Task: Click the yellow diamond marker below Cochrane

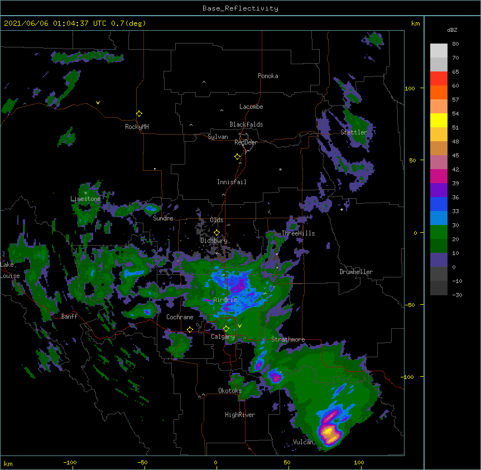Action: click(x=190, y=330)
